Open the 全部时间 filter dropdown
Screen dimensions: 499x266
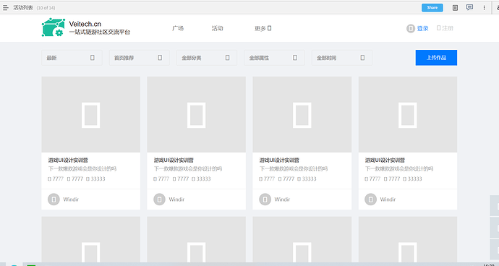[342, 58]
